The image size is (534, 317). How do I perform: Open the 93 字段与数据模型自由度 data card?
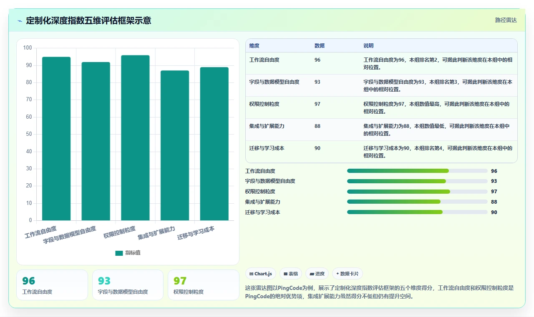coord(128,285)
